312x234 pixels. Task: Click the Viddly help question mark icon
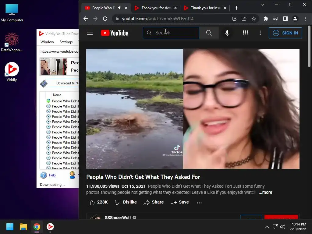pos(43,175)
